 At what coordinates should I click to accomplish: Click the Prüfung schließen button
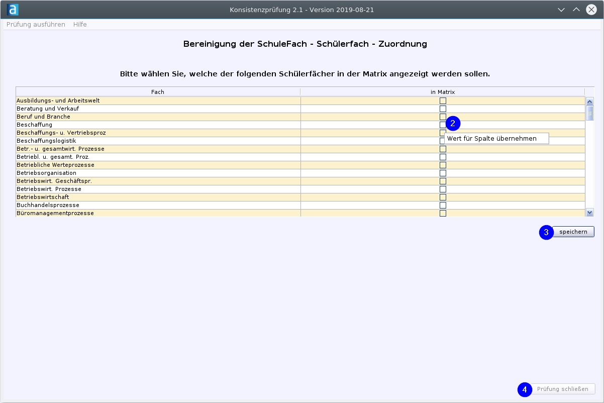[562, 389]
